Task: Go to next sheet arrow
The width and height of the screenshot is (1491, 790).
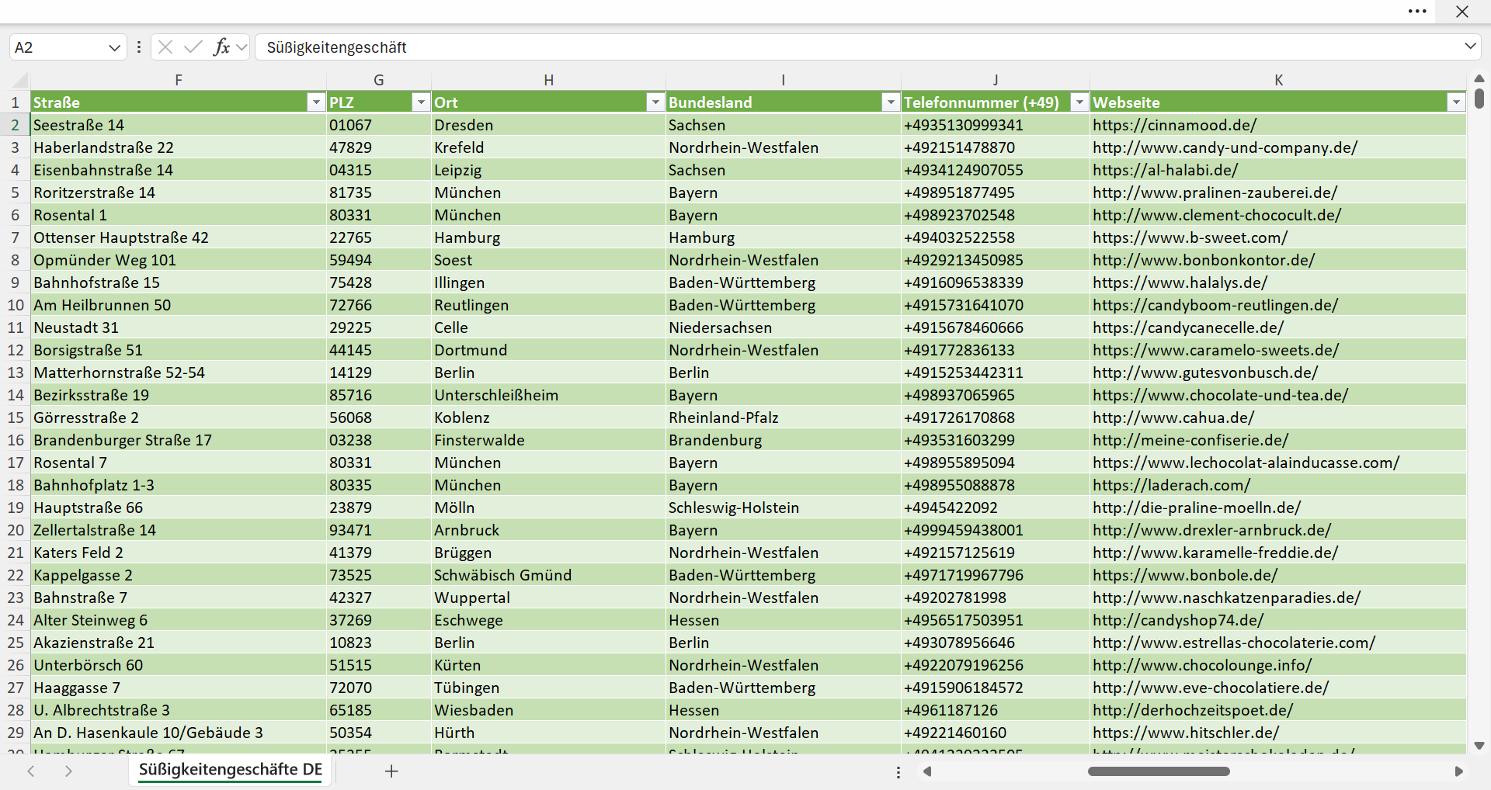Action: coord(68,771)
